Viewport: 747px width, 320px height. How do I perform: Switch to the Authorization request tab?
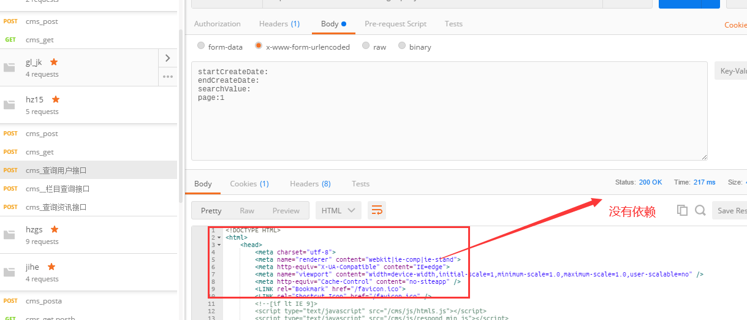tap(218, 24)
